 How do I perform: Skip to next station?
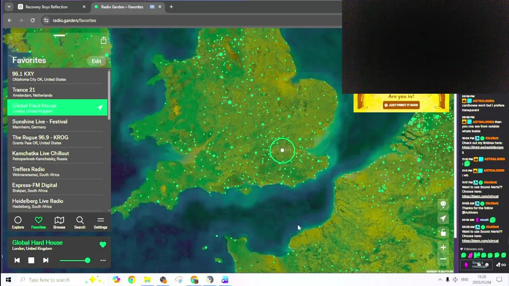point(46,260)
